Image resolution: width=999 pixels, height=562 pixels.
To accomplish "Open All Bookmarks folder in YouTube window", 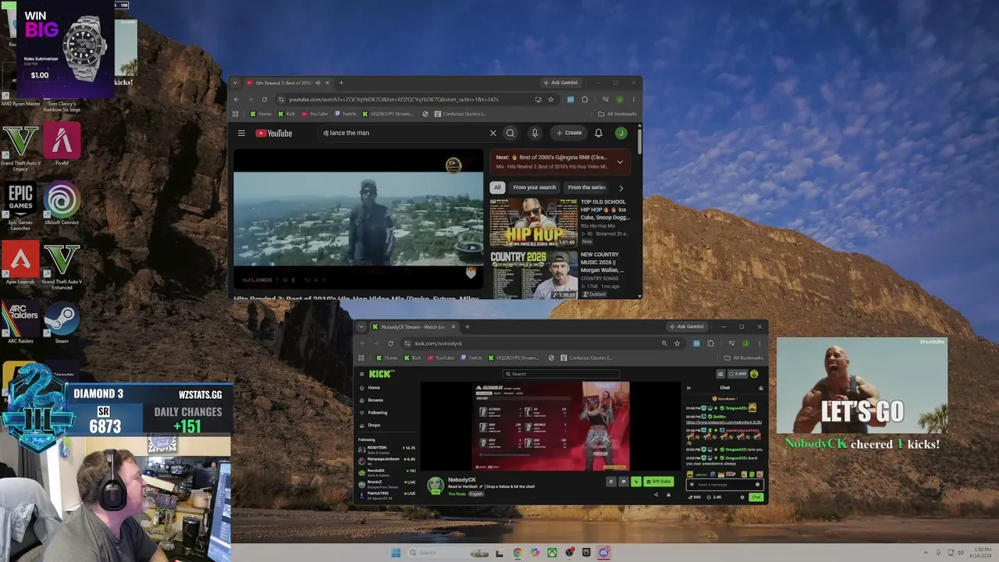I will click(618, 114).
